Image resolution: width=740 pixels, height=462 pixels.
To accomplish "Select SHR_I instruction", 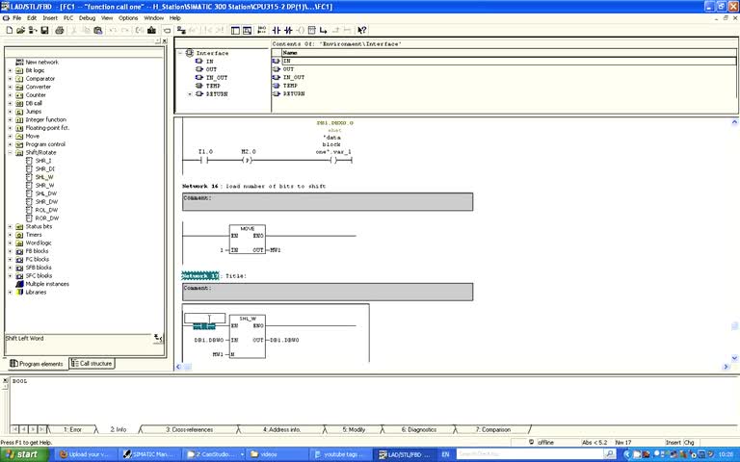I will [43, 161].
